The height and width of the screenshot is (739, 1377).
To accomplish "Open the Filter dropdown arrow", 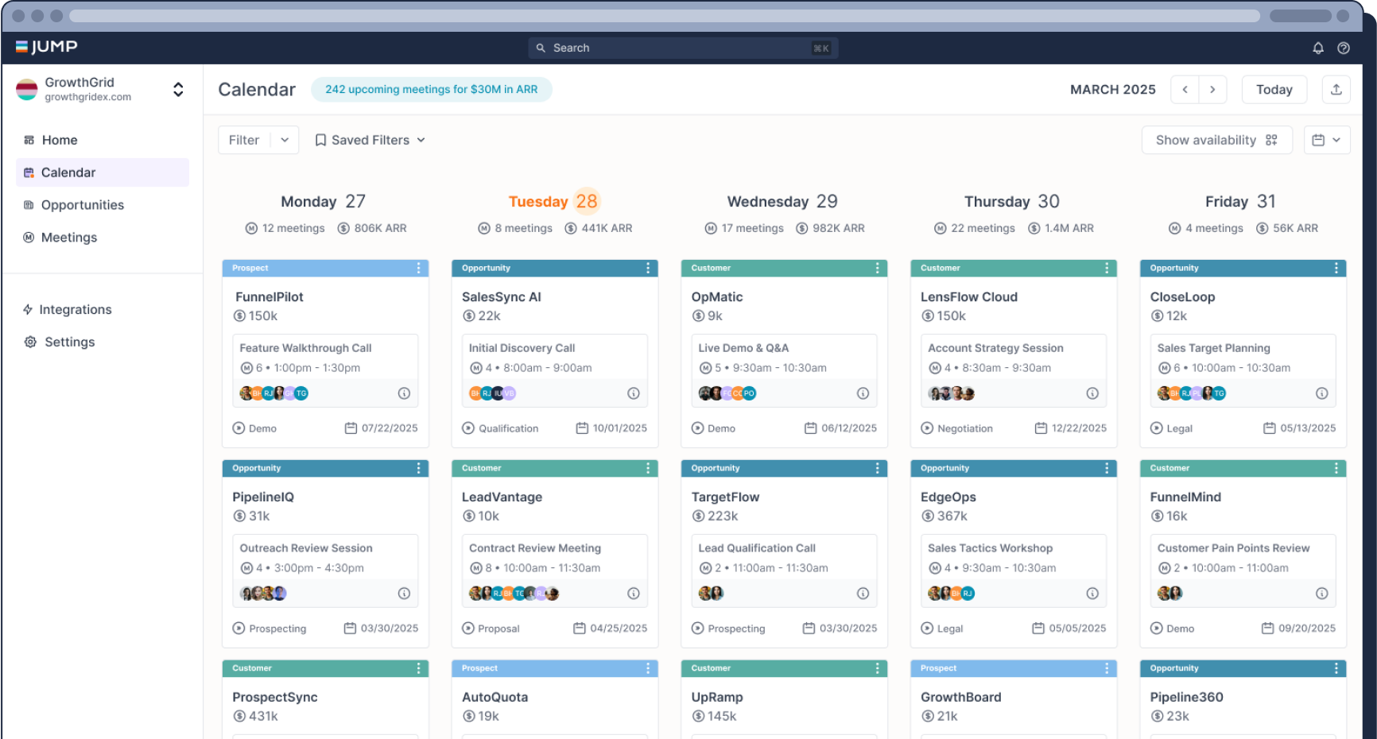I will pyautogui.click(x=285, y=141).
